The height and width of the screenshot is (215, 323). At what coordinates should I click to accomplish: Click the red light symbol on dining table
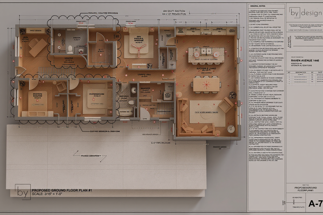coord(206,84)
